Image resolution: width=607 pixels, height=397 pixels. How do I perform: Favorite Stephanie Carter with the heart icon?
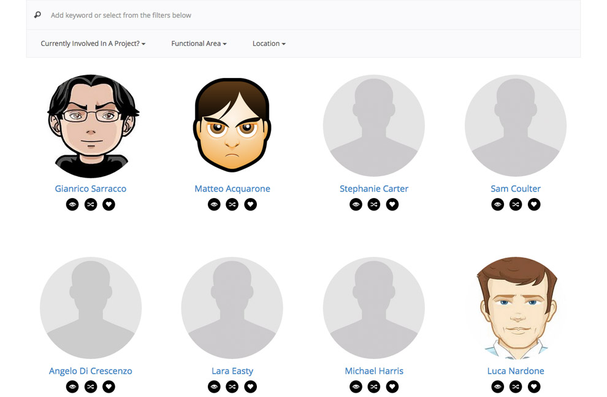coord(392,204)
